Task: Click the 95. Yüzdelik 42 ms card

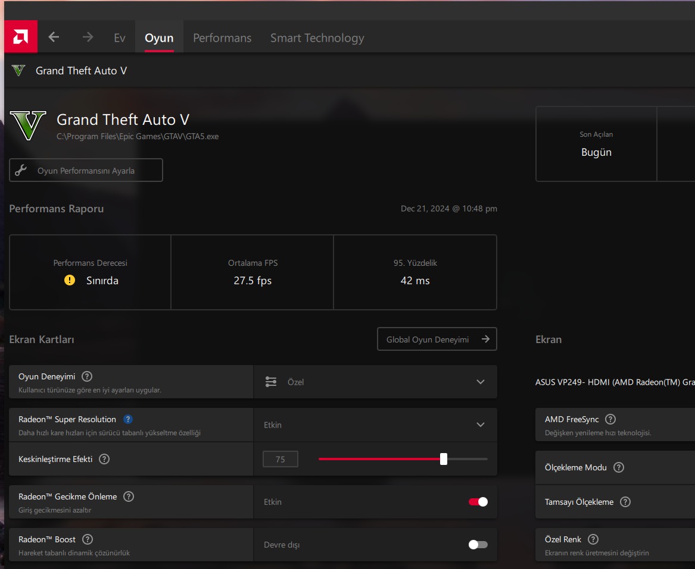Action: click(x=415, y=272)
